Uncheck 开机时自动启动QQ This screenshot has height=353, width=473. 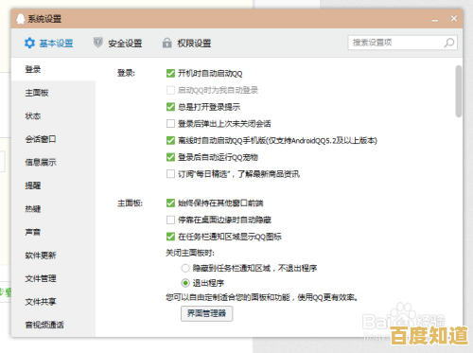click(170, 74)
